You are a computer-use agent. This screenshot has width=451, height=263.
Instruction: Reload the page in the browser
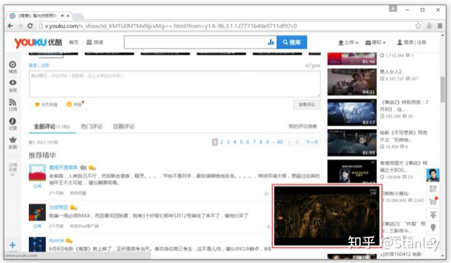pyautogui.click(x=31, y=26)
